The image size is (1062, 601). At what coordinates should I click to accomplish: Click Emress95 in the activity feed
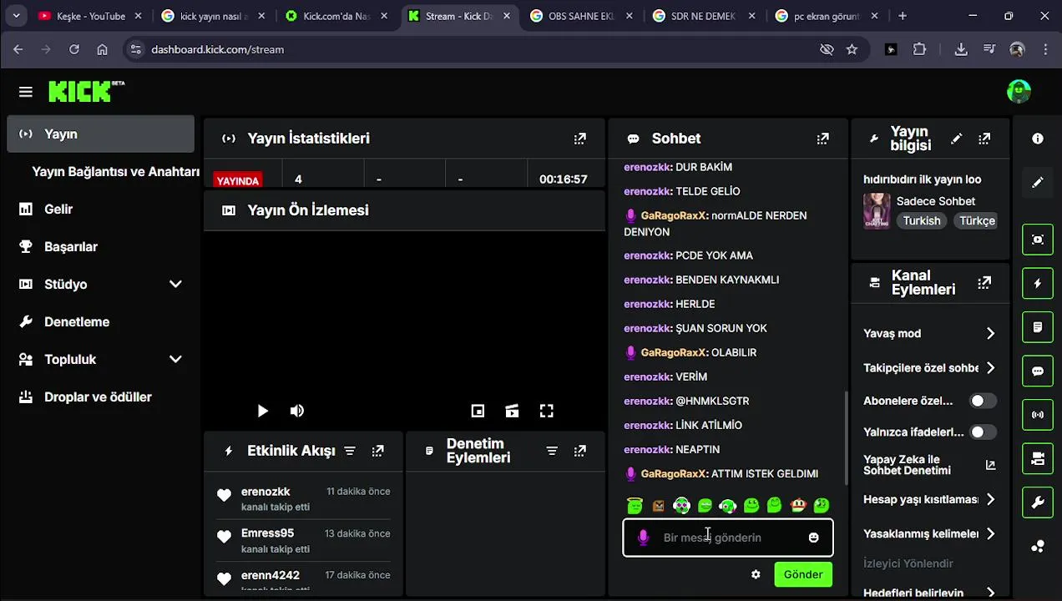[267, 533]
